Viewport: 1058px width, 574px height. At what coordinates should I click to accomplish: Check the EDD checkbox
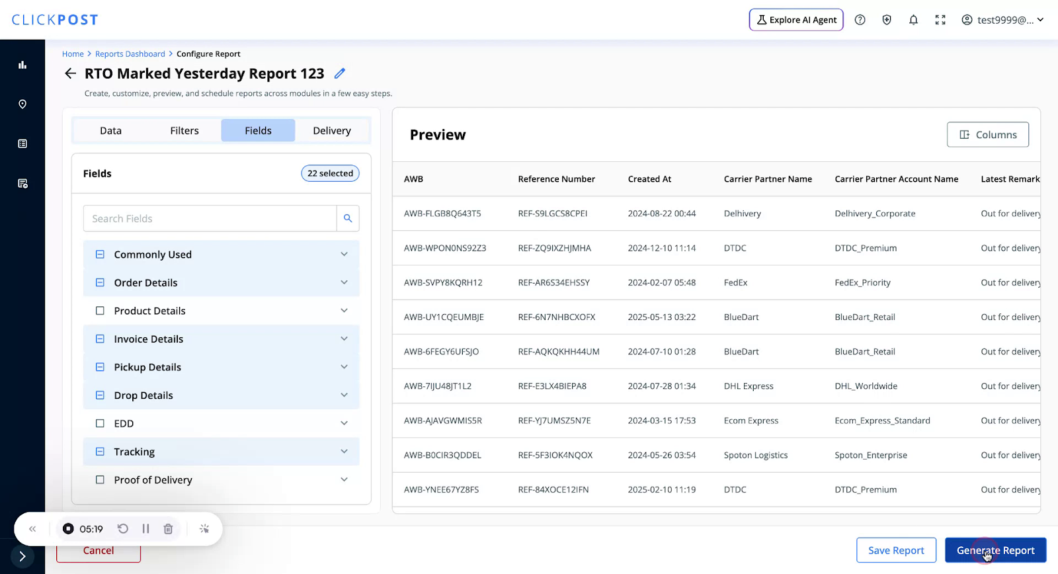100,423
